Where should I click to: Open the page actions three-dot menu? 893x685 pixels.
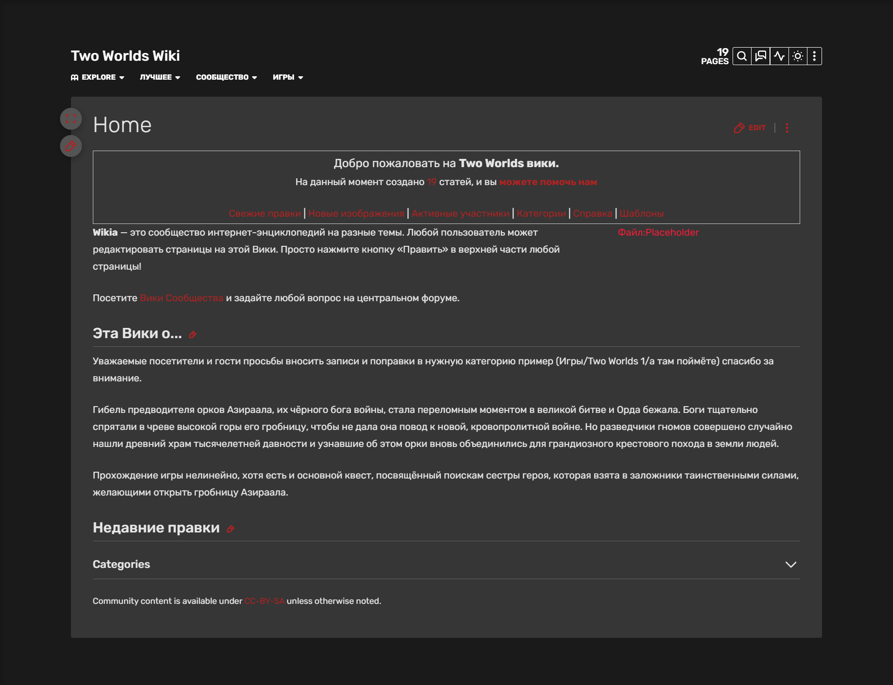[x=787, y=128]
